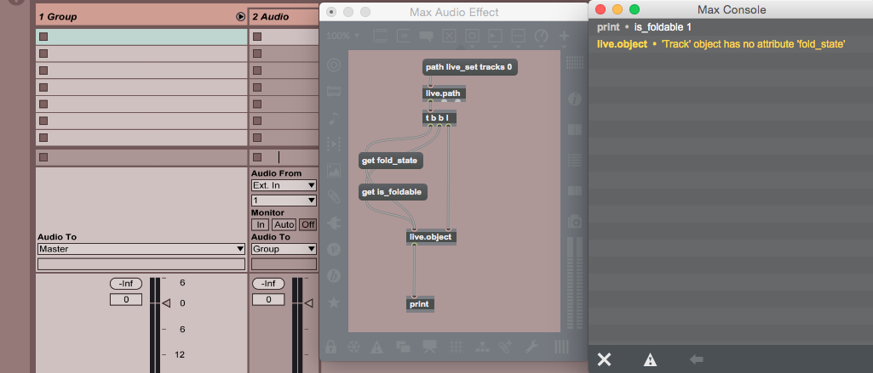Click the back arrow icon in Max Console
Screen dimensions: 873x373
coord(696,359)
